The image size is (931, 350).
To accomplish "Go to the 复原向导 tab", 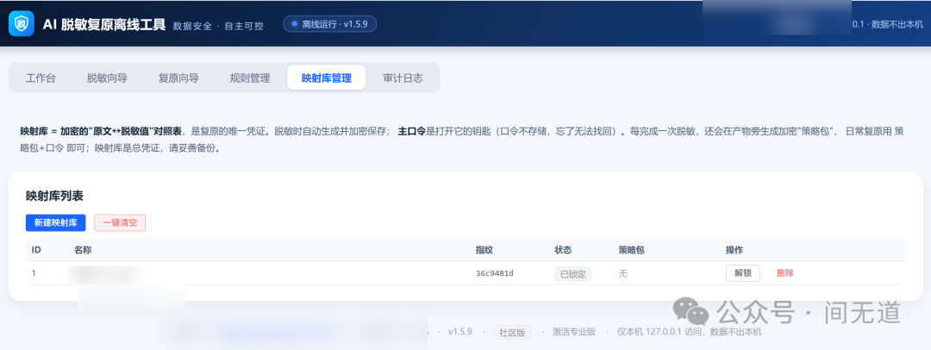I will point(178,78).
